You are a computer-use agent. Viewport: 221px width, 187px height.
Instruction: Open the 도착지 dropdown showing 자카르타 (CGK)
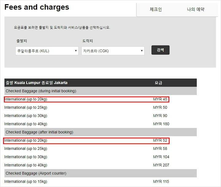[113, 51]
